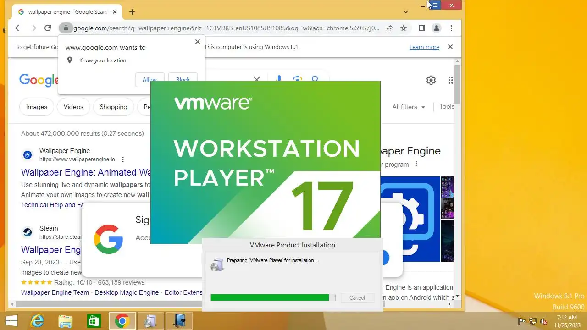
Task: Click the share page icon in address bar
Action: [389, 28]
